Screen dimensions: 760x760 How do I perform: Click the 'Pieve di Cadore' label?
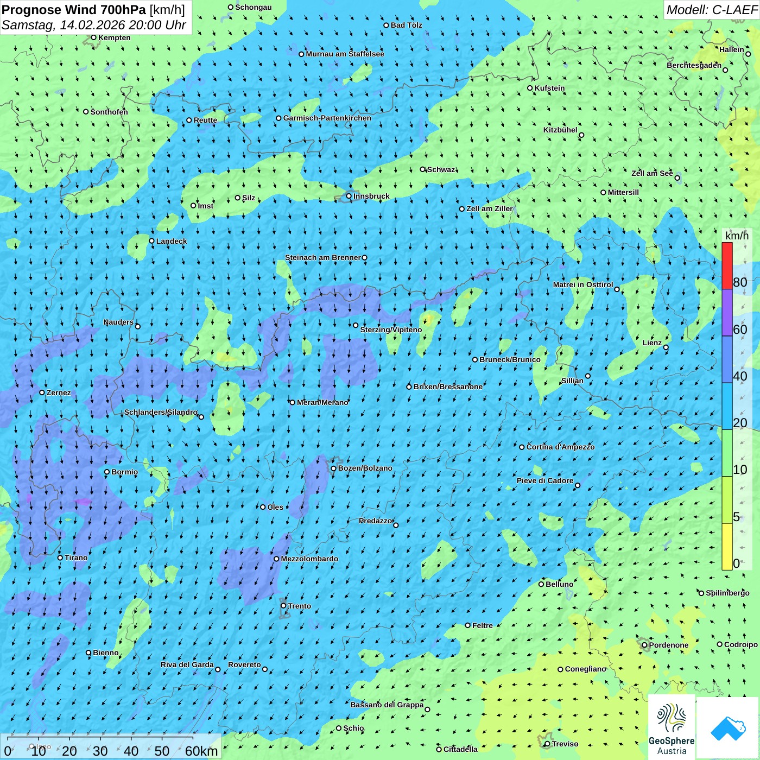tap(545, 480)
